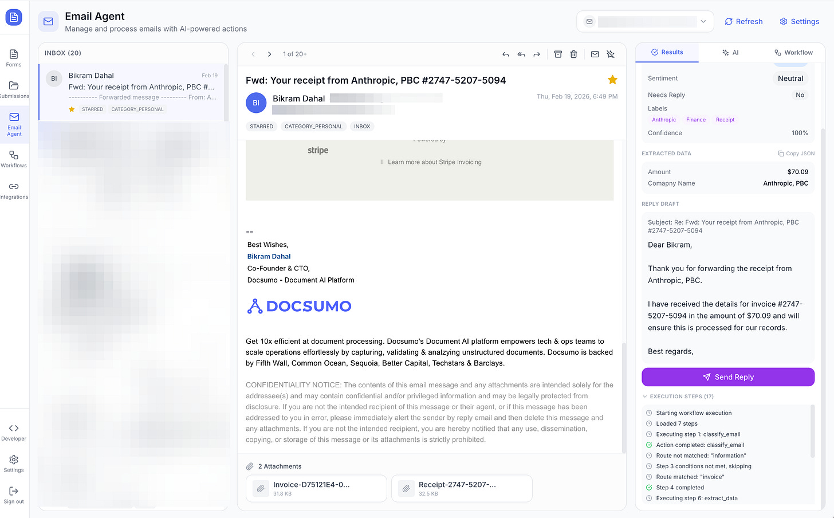Click Learn more about Stripe Invoicing link
Screen dimensions: 834x518
[435, 162]
